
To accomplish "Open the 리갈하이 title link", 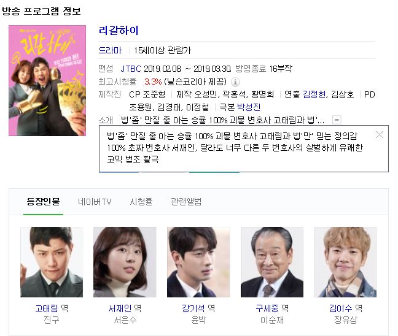I will 119,31.
